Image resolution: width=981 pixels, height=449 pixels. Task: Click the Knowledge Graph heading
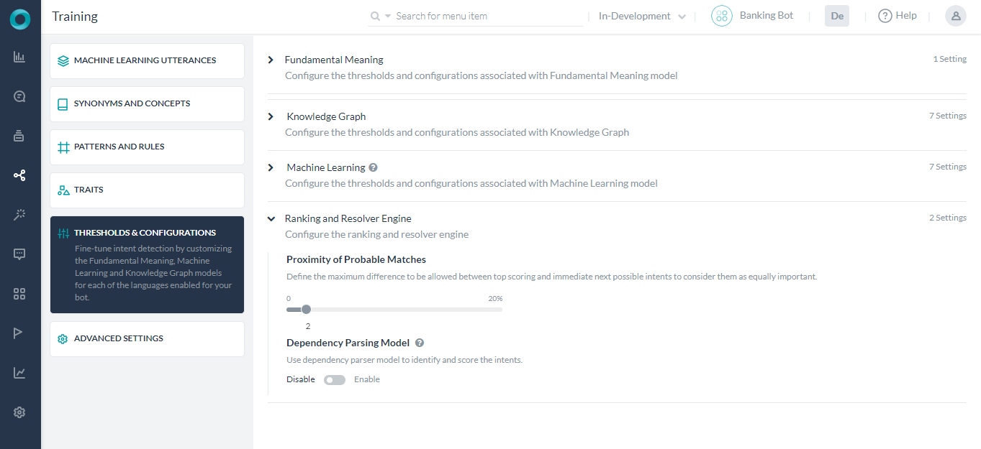pyautogui.click(x=326, y=116)
